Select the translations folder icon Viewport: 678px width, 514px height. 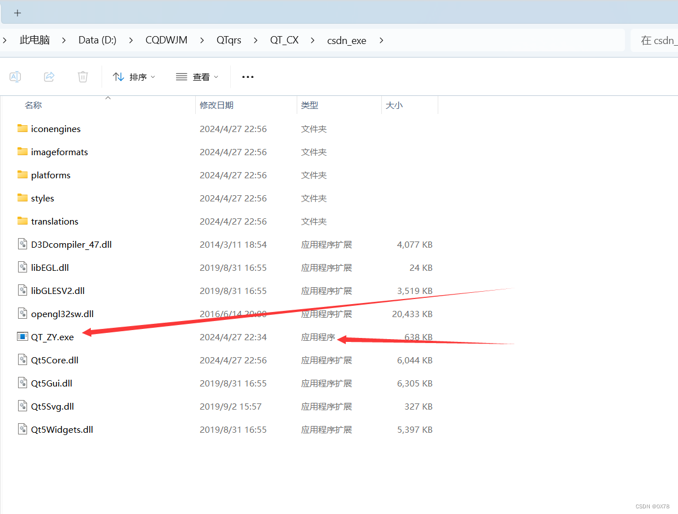point(23,221)
